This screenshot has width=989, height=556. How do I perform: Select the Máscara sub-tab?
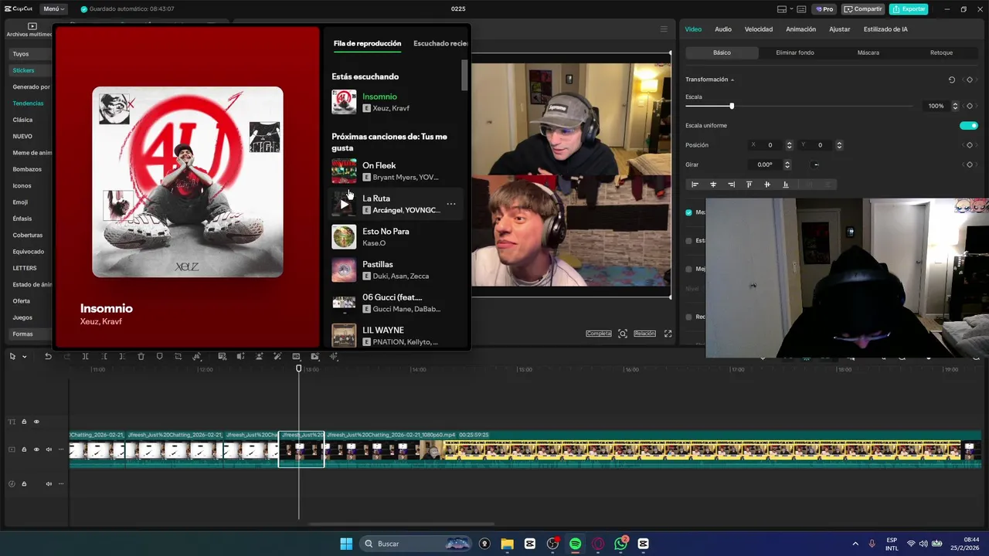tap(868, 53)
